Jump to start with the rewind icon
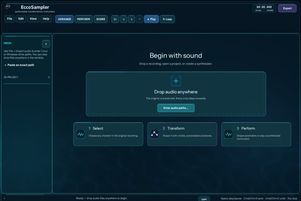The height and width of the screenshot is (201, 301). 115,19
